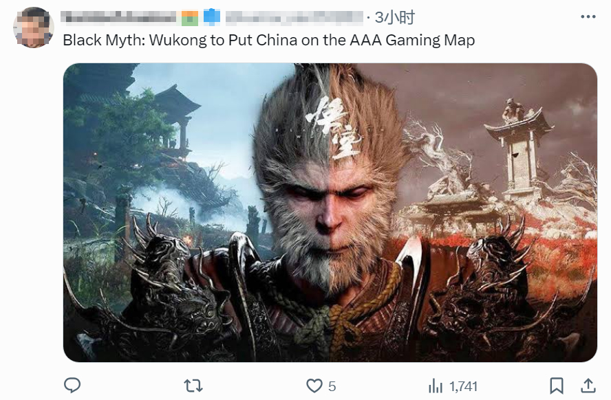Image resolution: width=611 pixels, height=400 pixels.
Task: Click the blurred account handle before the timestamp
Action: tap(294, 17)
